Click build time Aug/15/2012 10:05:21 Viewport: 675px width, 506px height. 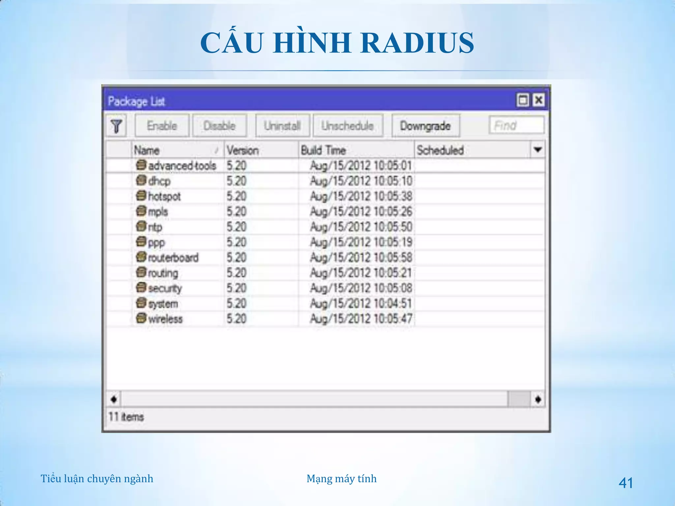point(361,273)
